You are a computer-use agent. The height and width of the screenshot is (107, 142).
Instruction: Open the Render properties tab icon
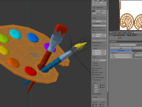114,35
